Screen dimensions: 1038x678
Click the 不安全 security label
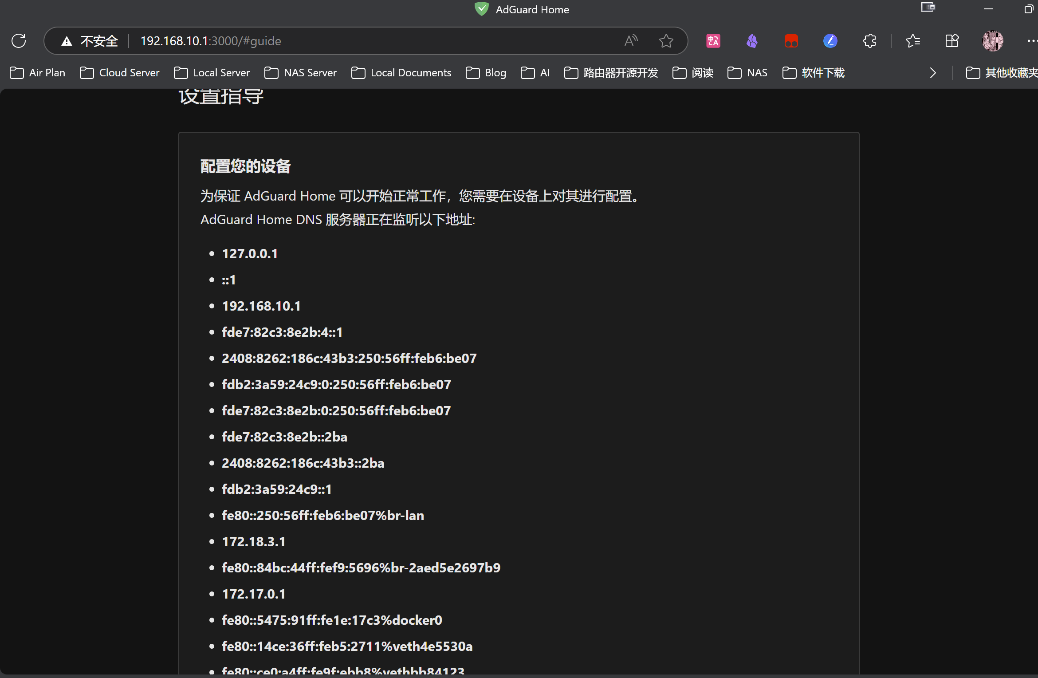click(x=99, y=41)
